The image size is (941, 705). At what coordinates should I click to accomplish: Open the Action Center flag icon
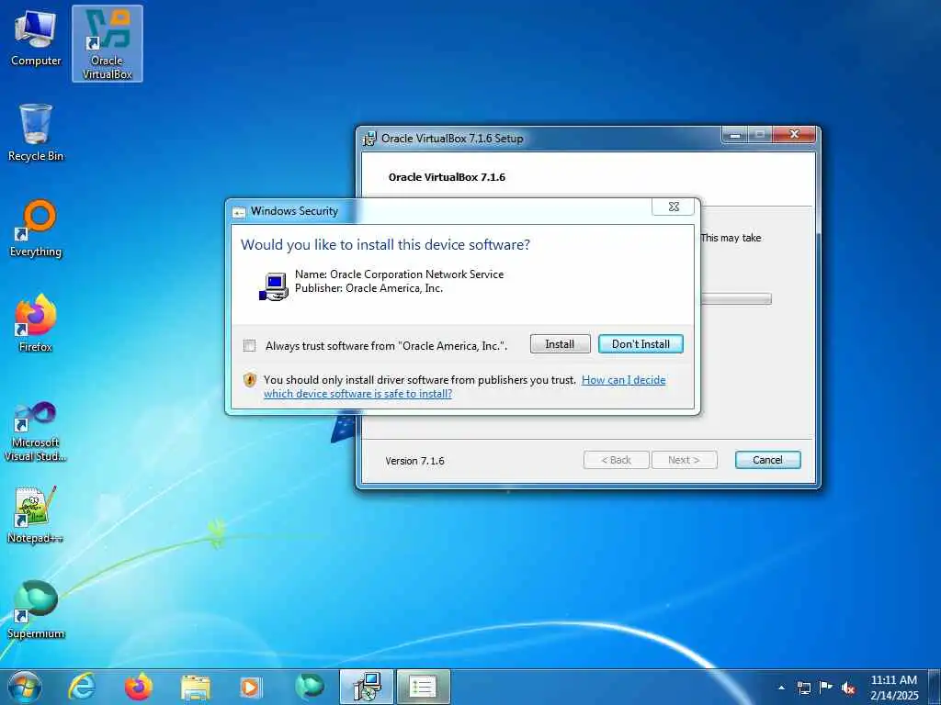click(826, 687)
